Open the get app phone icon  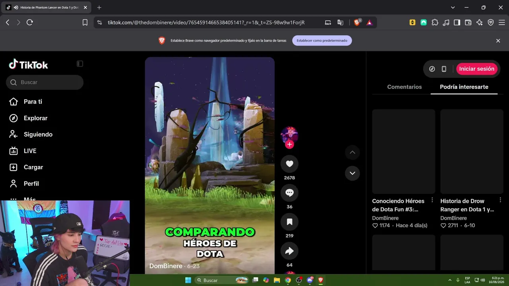444,69
